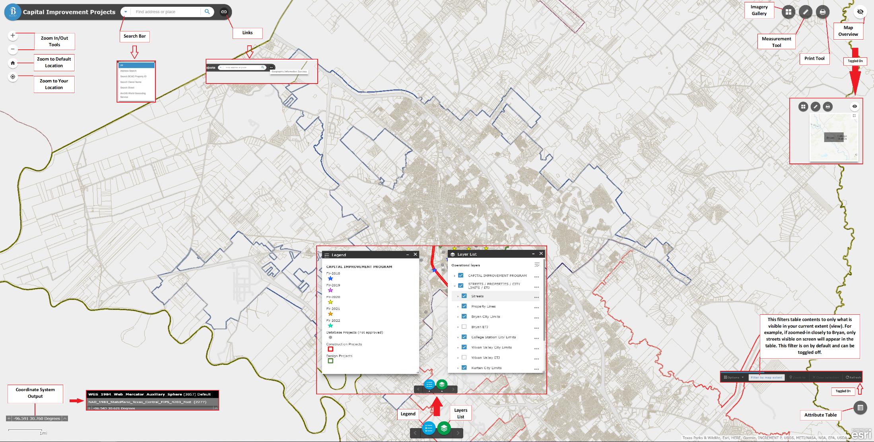874x442 pixels.
Task: Open the search source dropdown arrow in header
Action: point(126,12)
